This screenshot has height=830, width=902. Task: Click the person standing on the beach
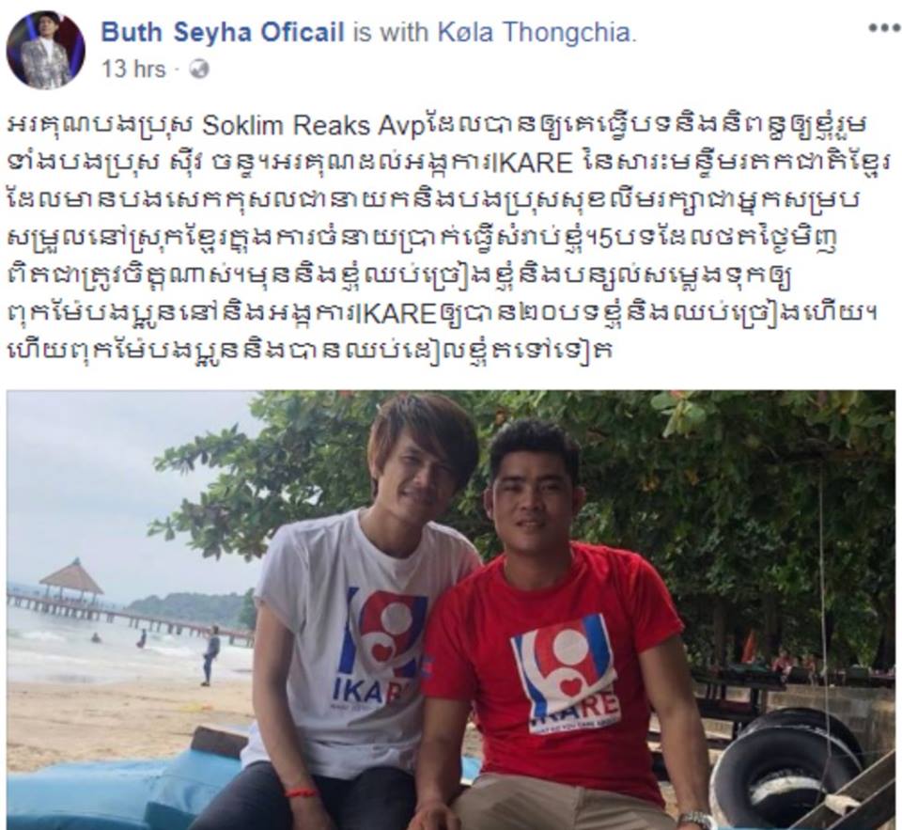click(210, 657)
